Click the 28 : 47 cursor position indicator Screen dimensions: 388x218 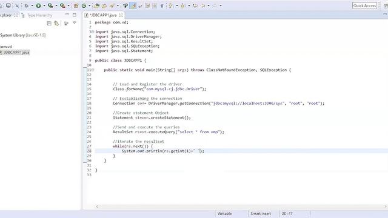(x=287, y=214)
